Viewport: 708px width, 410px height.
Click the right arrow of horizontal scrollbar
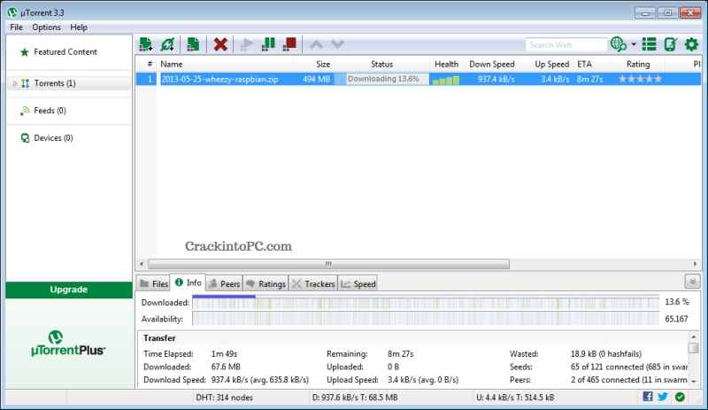pyautogui.click(x=695, y=264)
